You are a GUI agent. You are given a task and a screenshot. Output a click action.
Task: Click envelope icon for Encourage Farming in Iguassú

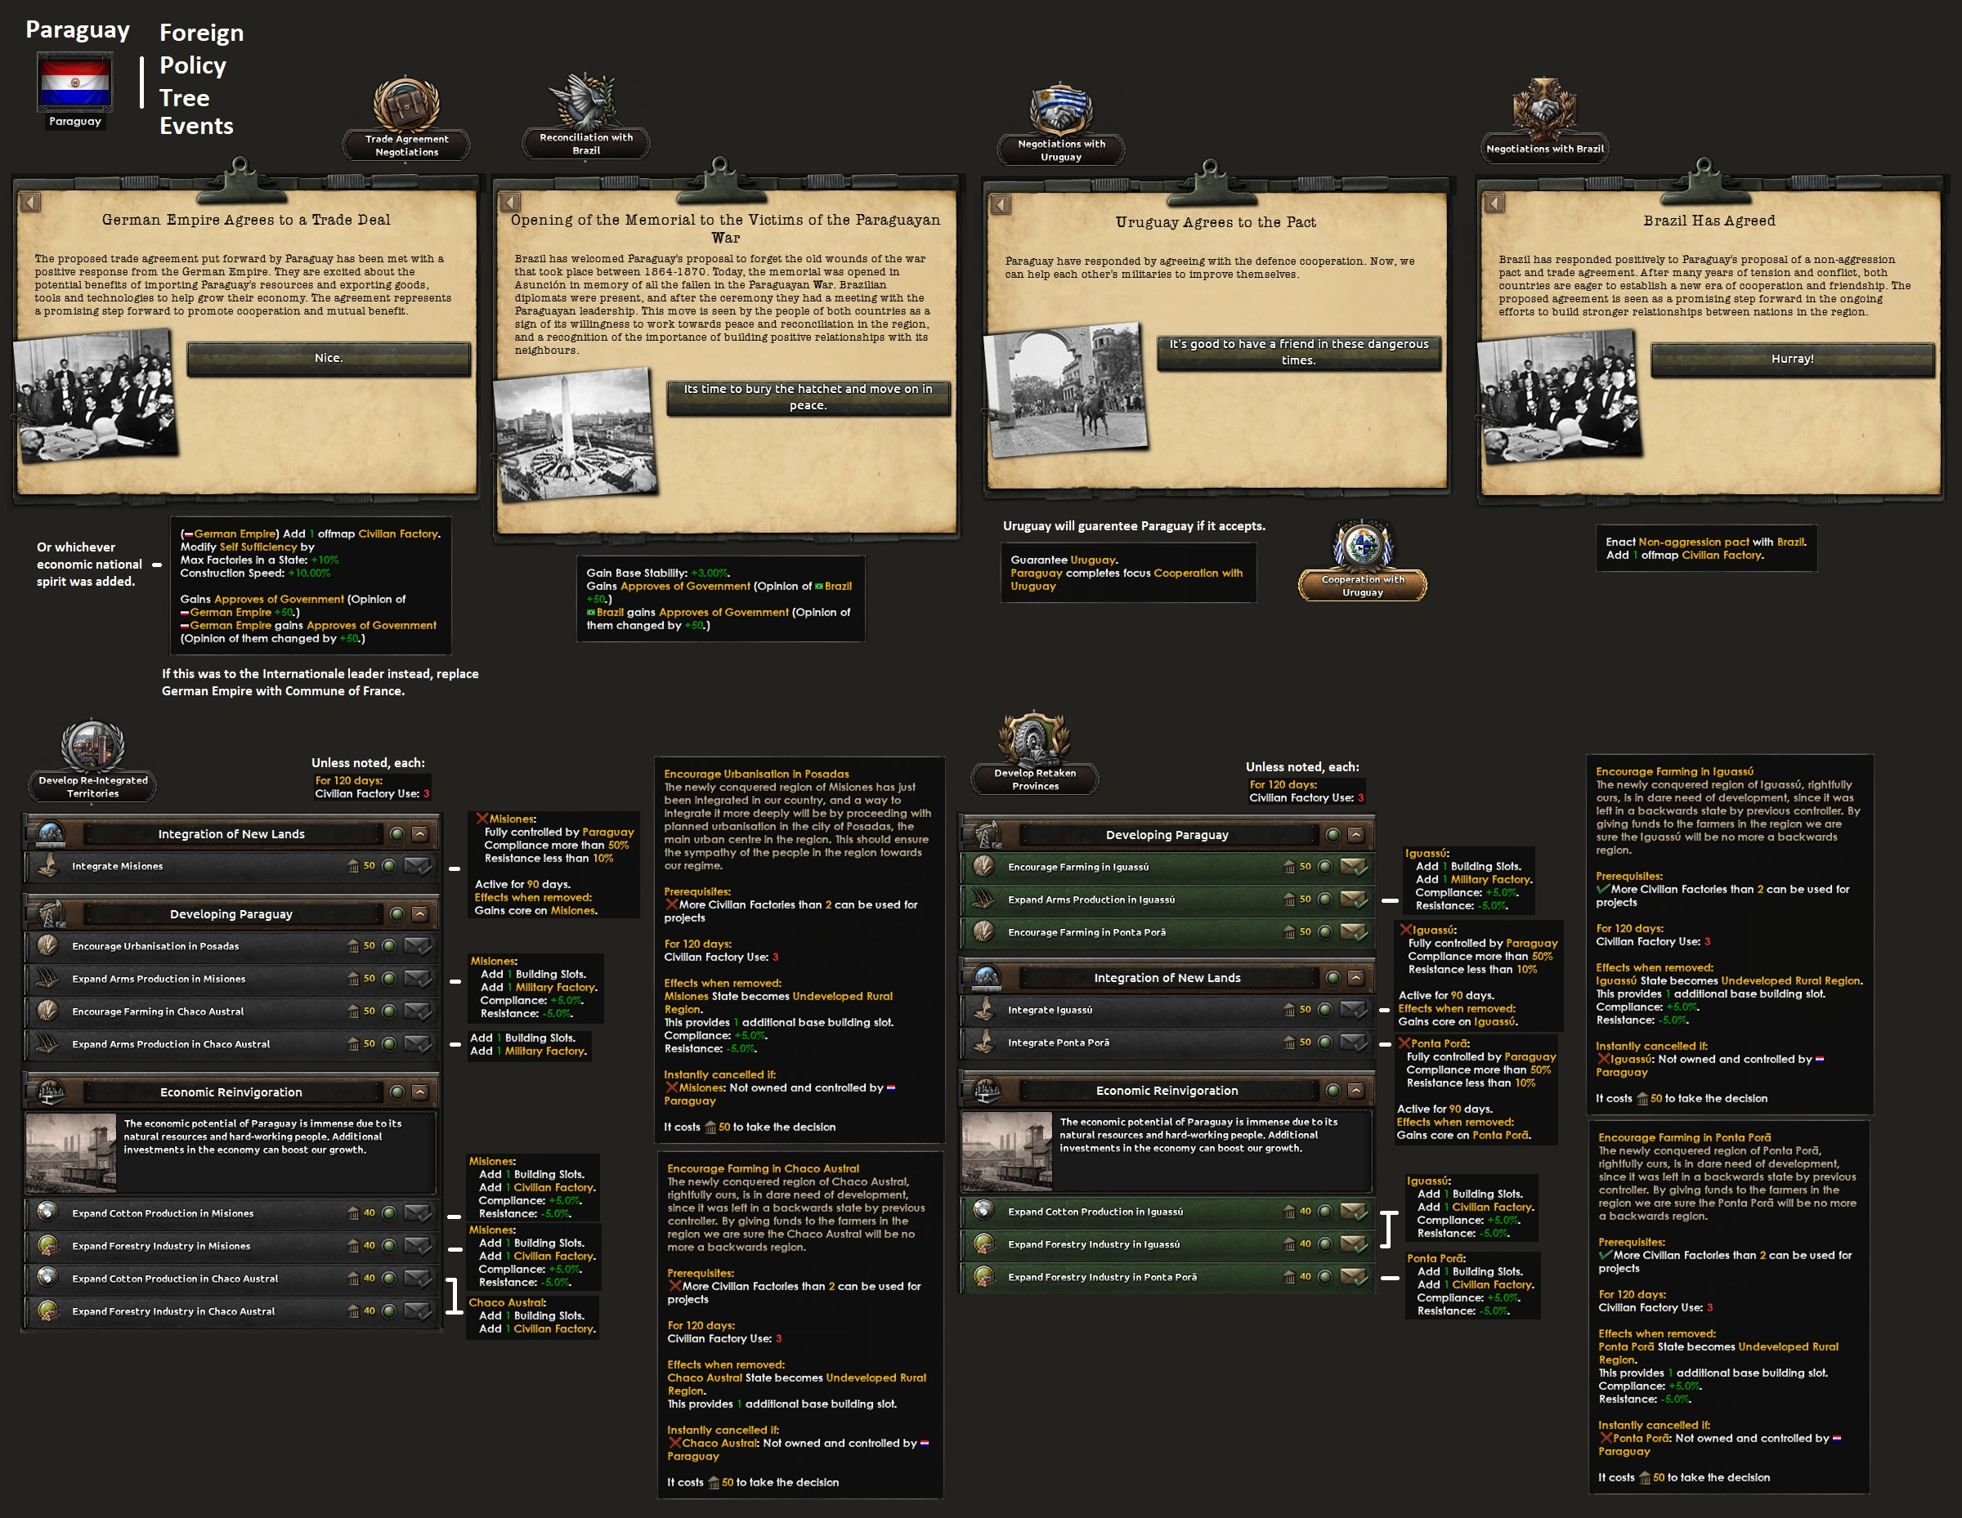1353,867
